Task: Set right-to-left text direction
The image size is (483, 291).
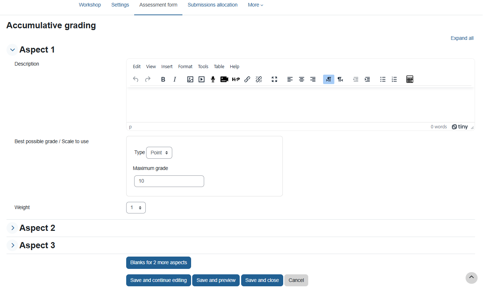Action: tap(340, 79)
